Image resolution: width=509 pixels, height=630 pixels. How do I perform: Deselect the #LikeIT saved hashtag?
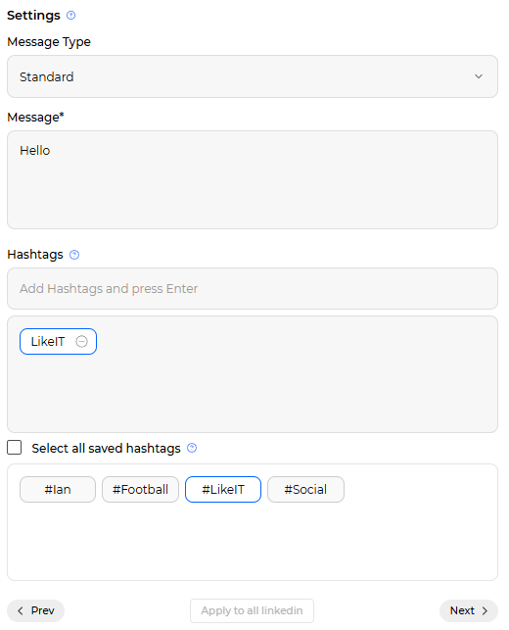(x=223, y=489)
